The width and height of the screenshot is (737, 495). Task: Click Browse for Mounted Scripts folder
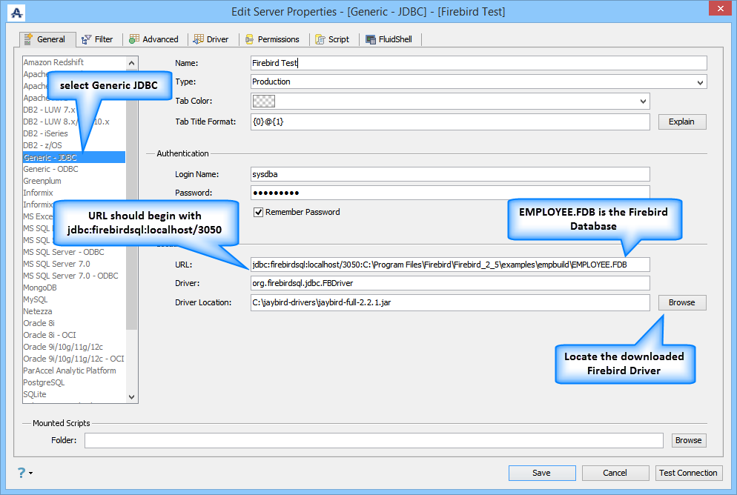pyautogui.click(x=689, y=440)
